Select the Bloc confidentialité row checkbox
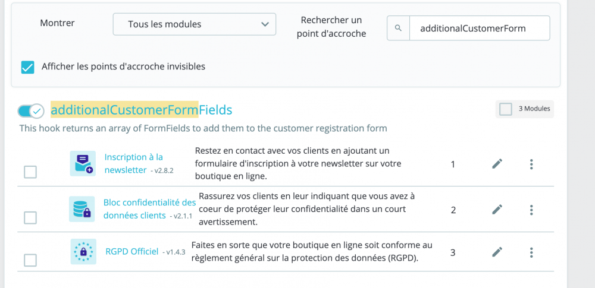The height and width of the screenshot is (288, 595). click(x=30, y=218)
